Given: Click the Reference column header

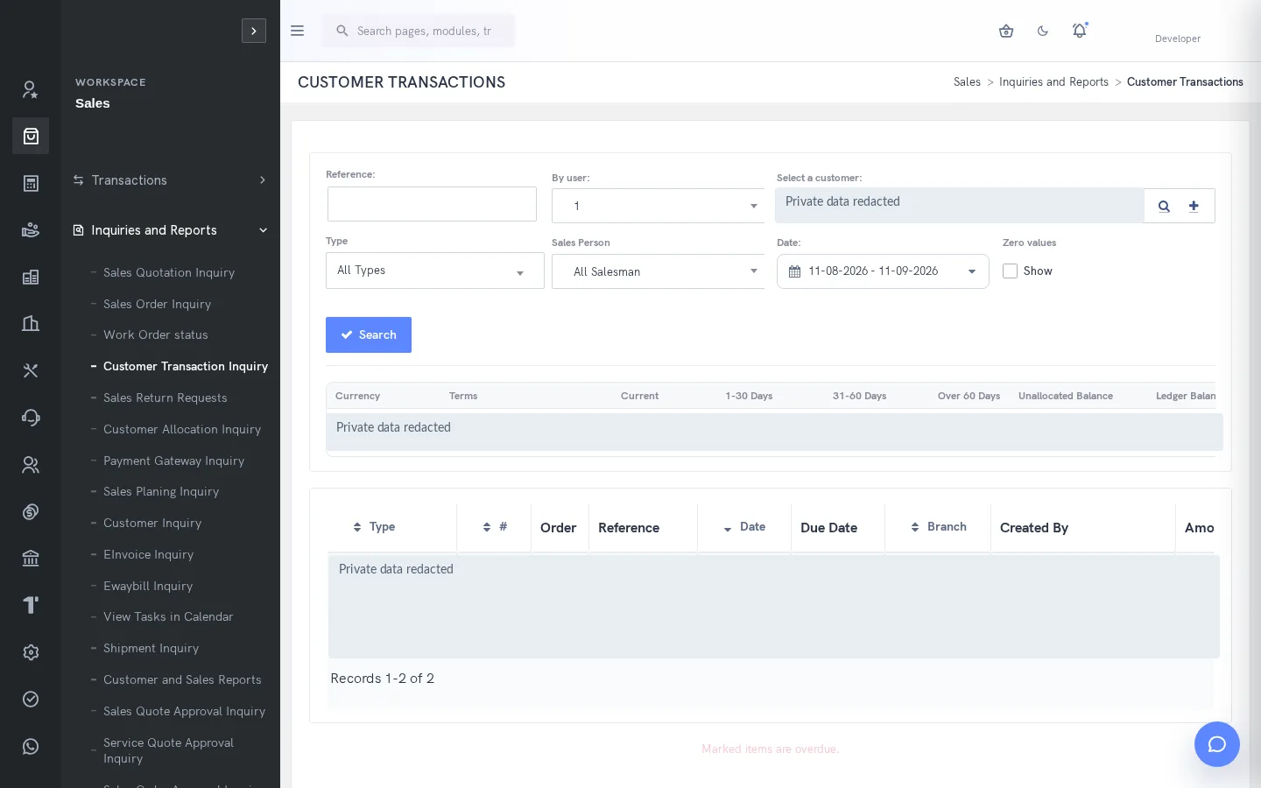Looking at the screenshot, I should [629, 528].
